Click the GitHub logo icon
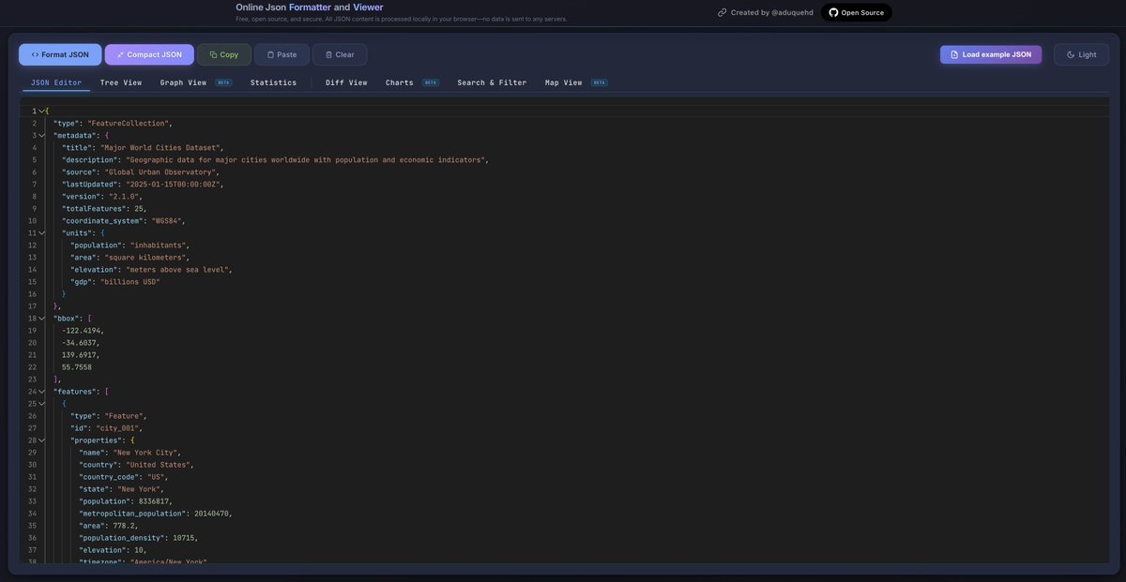 (x=833, y=12)
